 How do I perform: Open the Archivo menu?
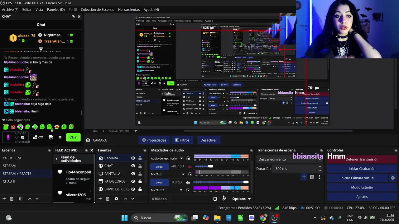click(10, 10)
